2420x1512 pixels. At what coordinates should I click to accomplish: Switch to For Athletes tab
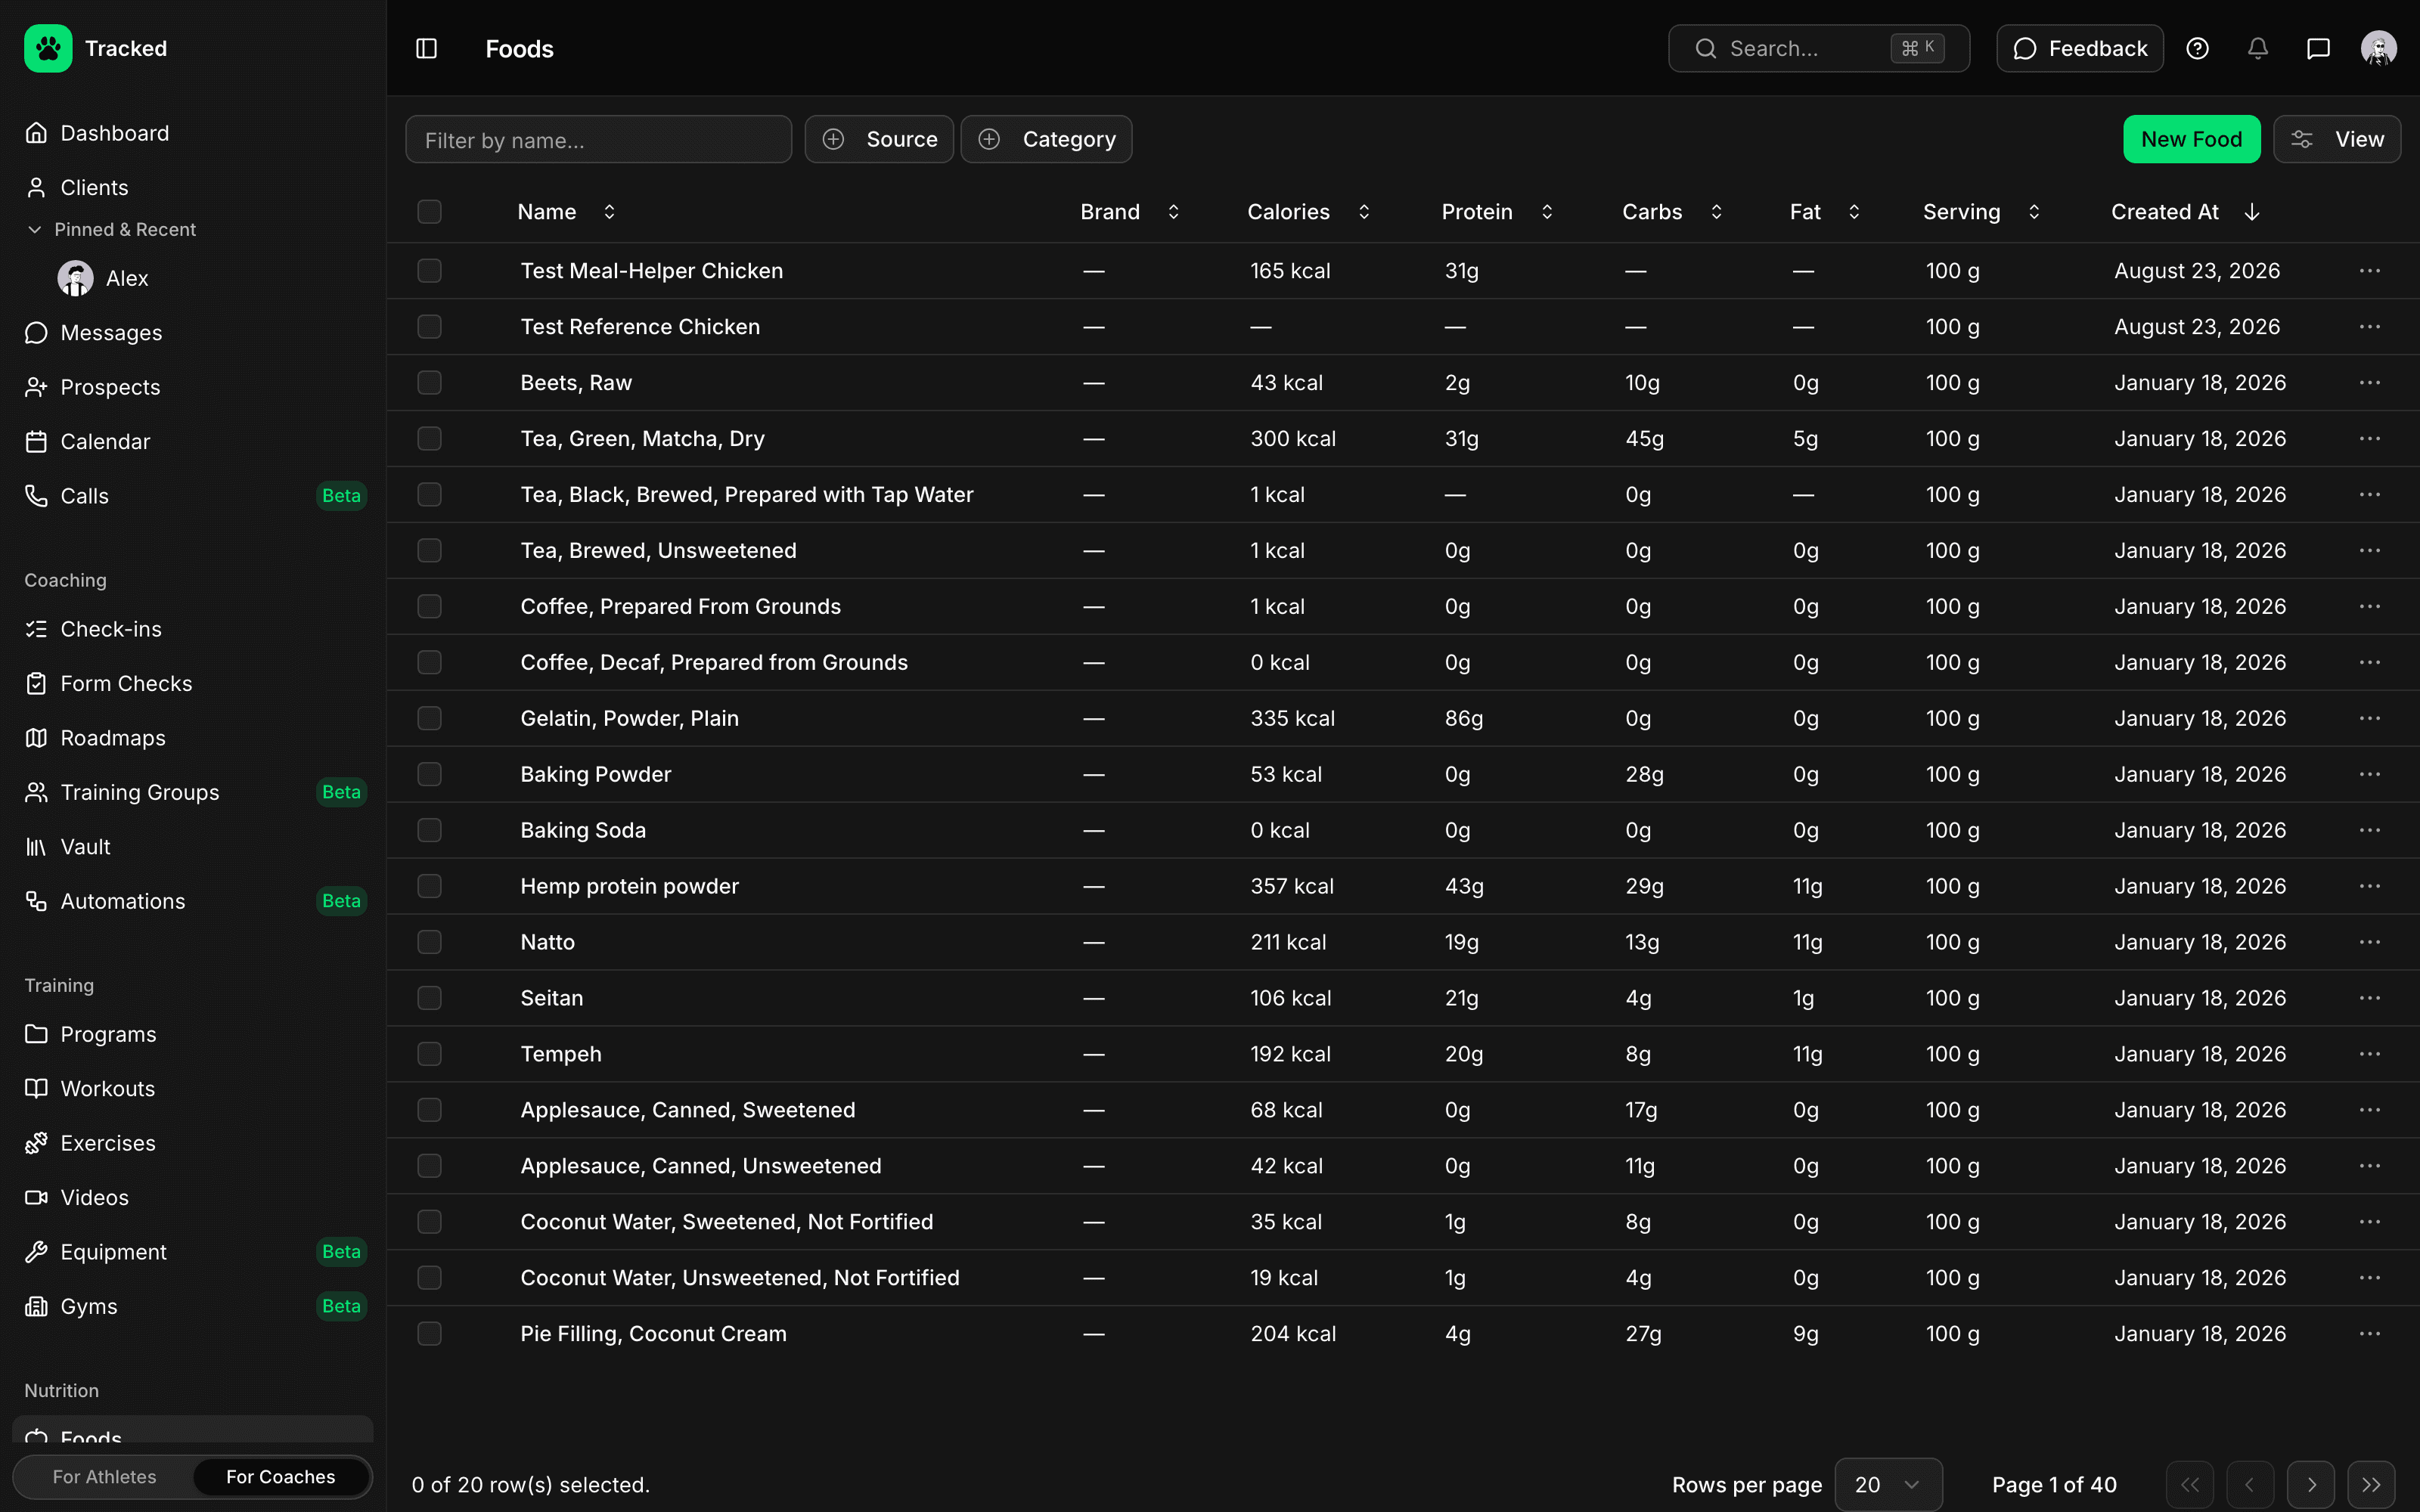(104, 1477)
